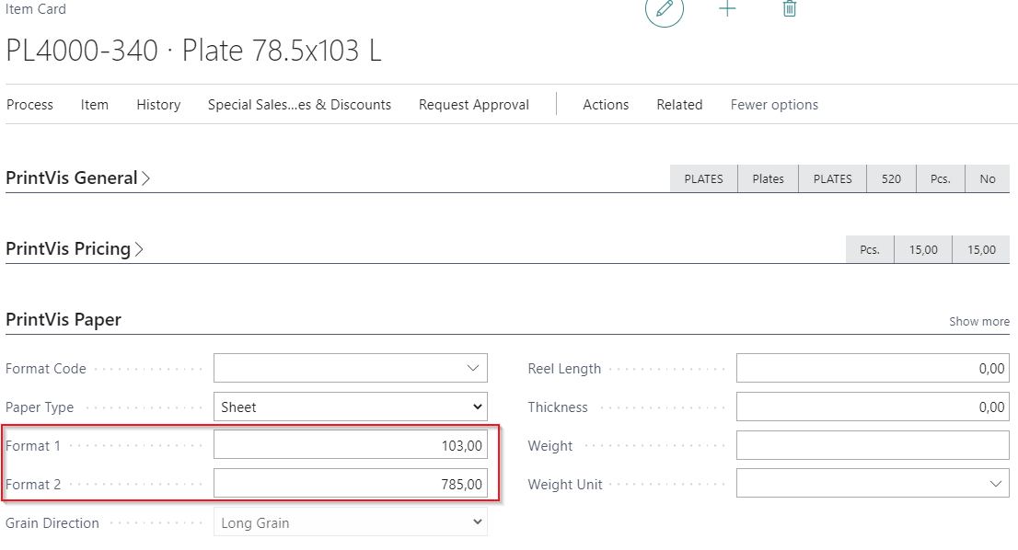Click the trash can delete icon

[789, 9]
